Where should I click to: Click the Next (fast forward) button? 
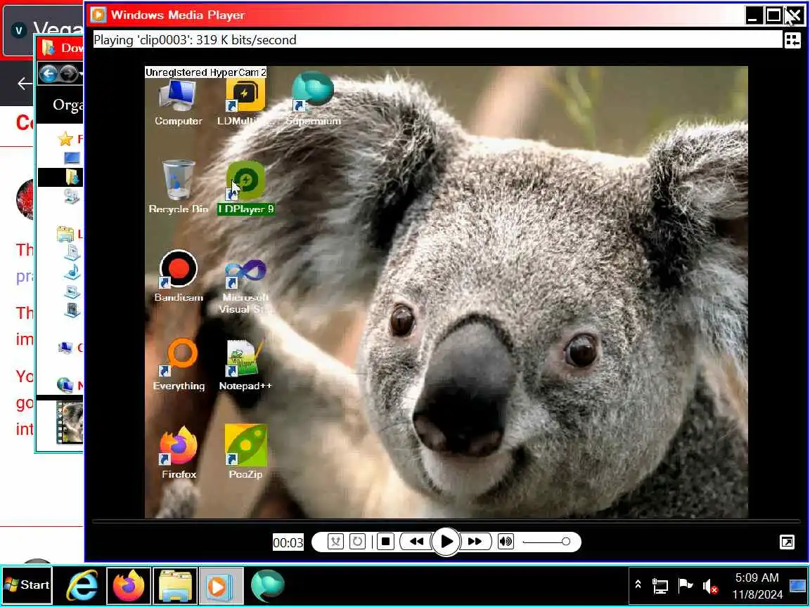click(x=475, y=542)
